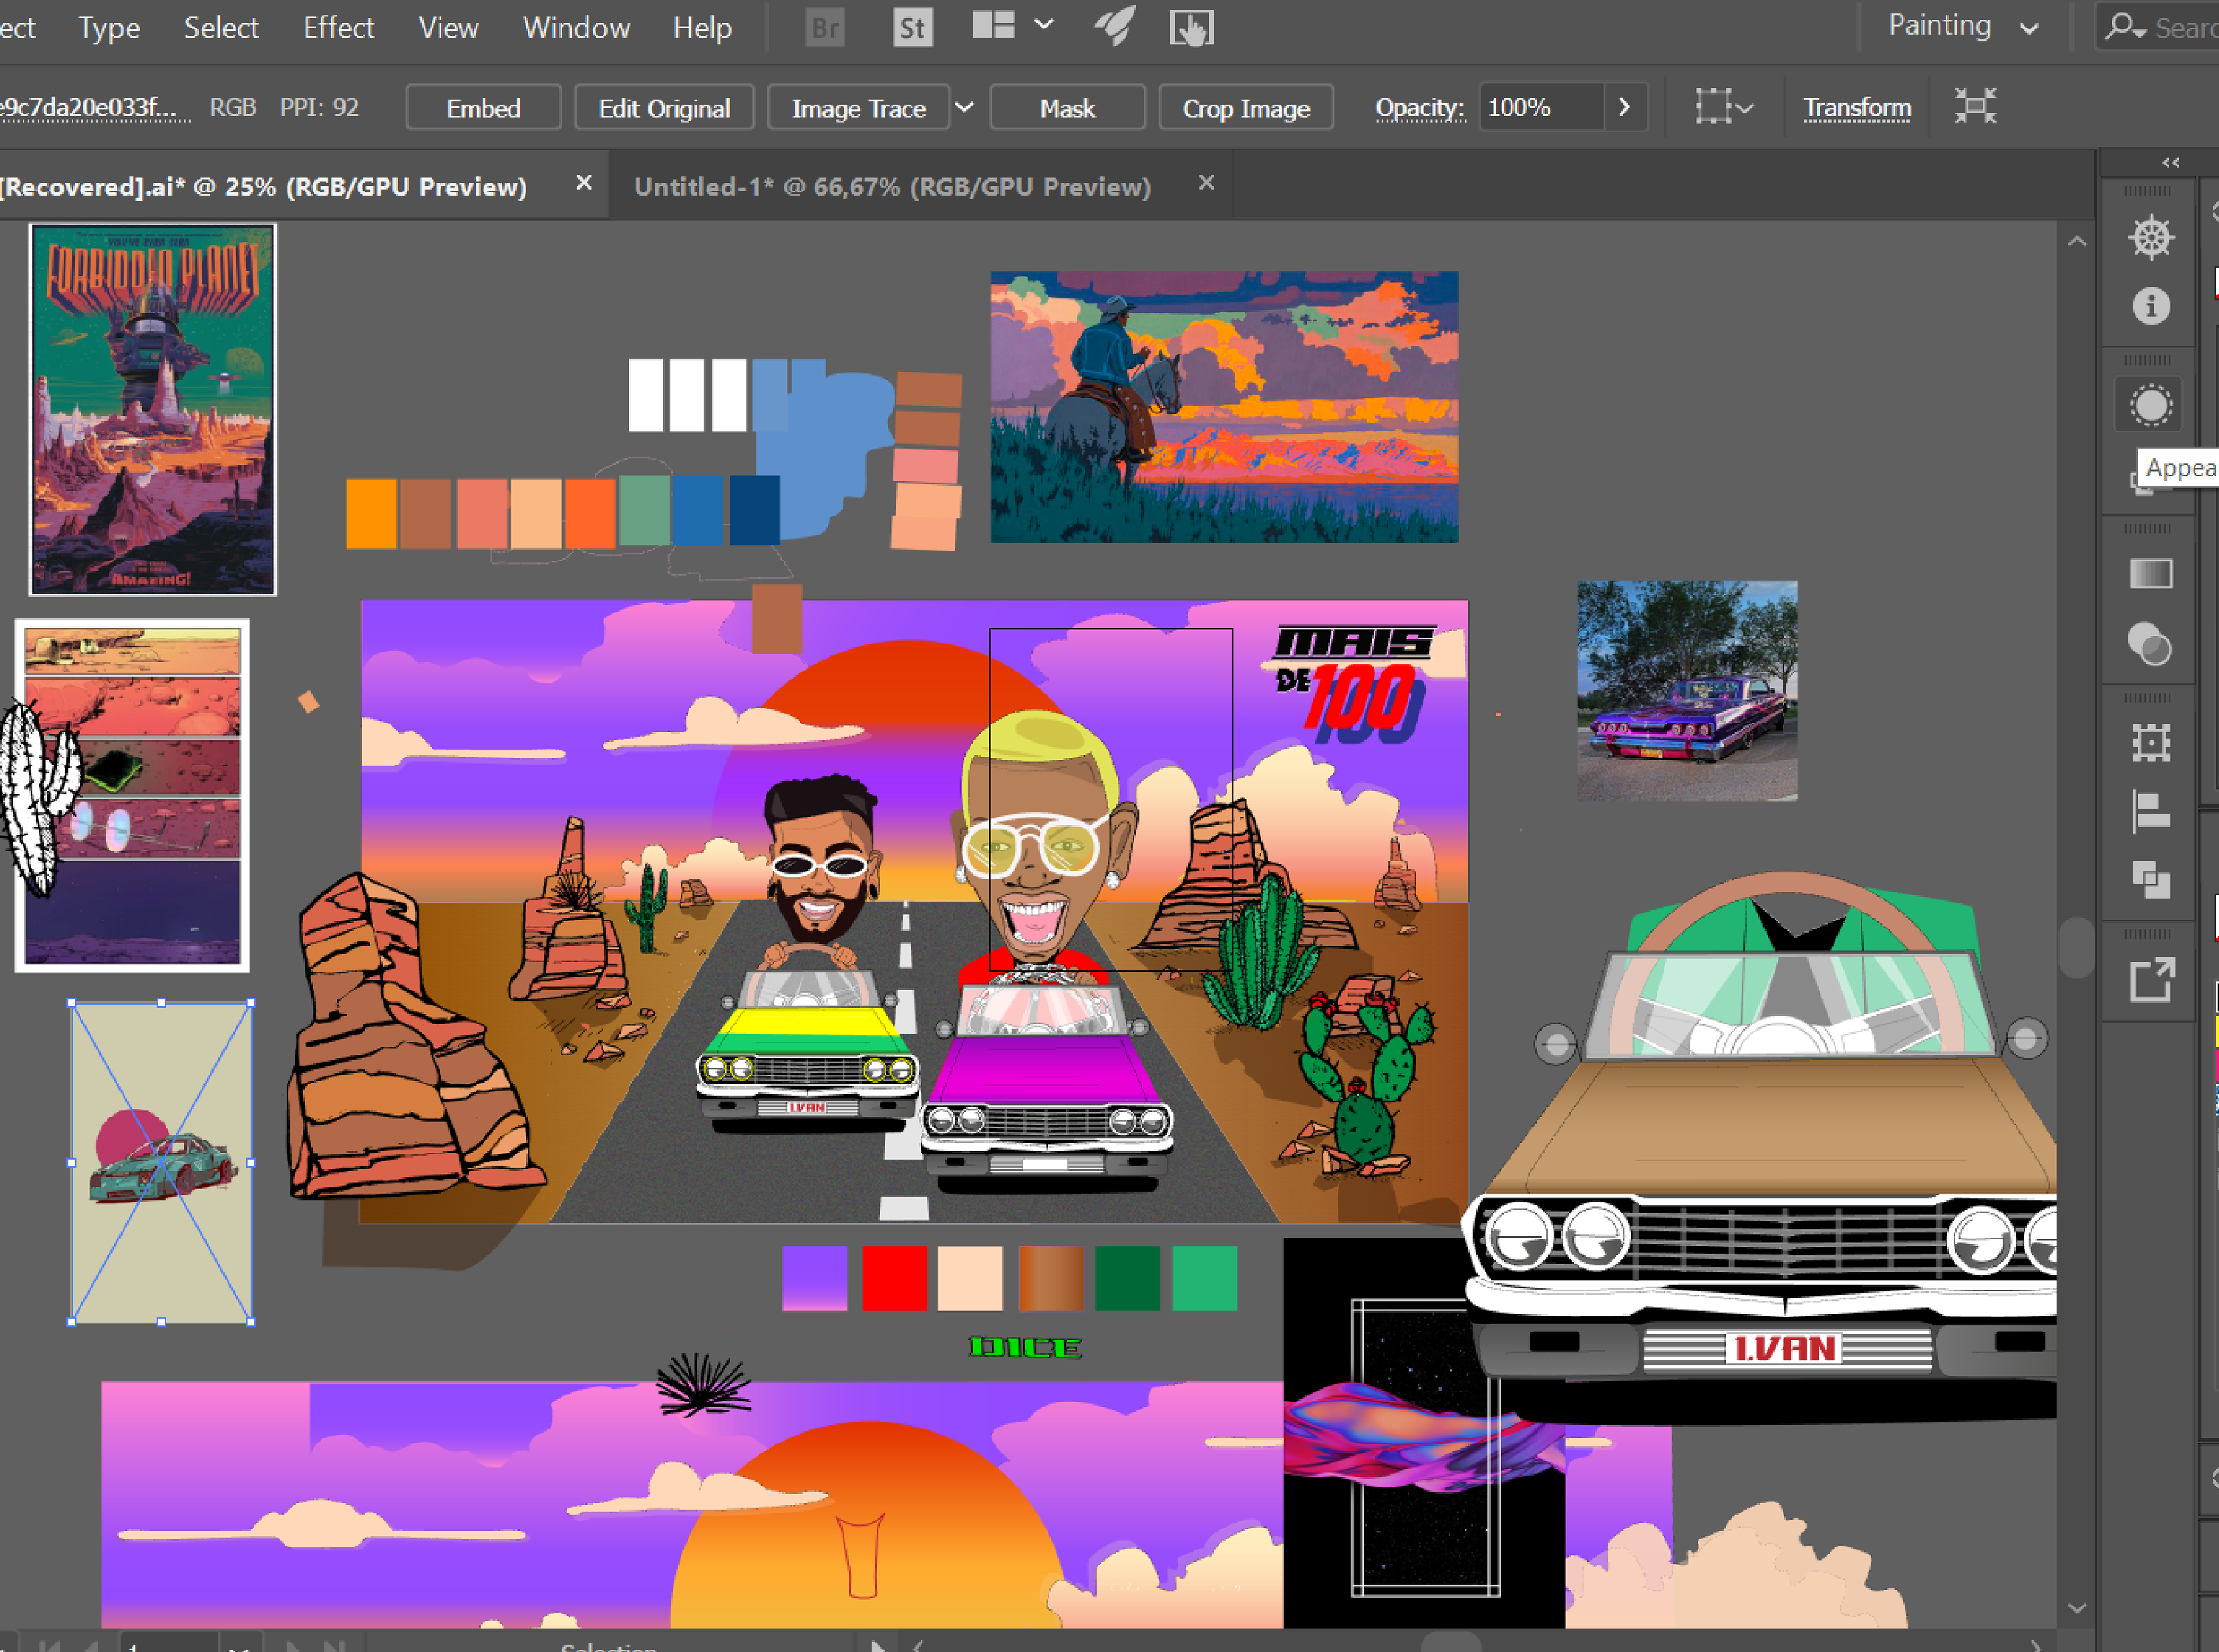Click the Arrange Documents icon
Viewport: 2219px width, 1652px height.
993,25
